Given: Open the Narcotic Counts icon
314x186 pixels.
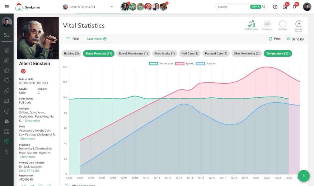Looking at the screenshot, I should point(298,25).
